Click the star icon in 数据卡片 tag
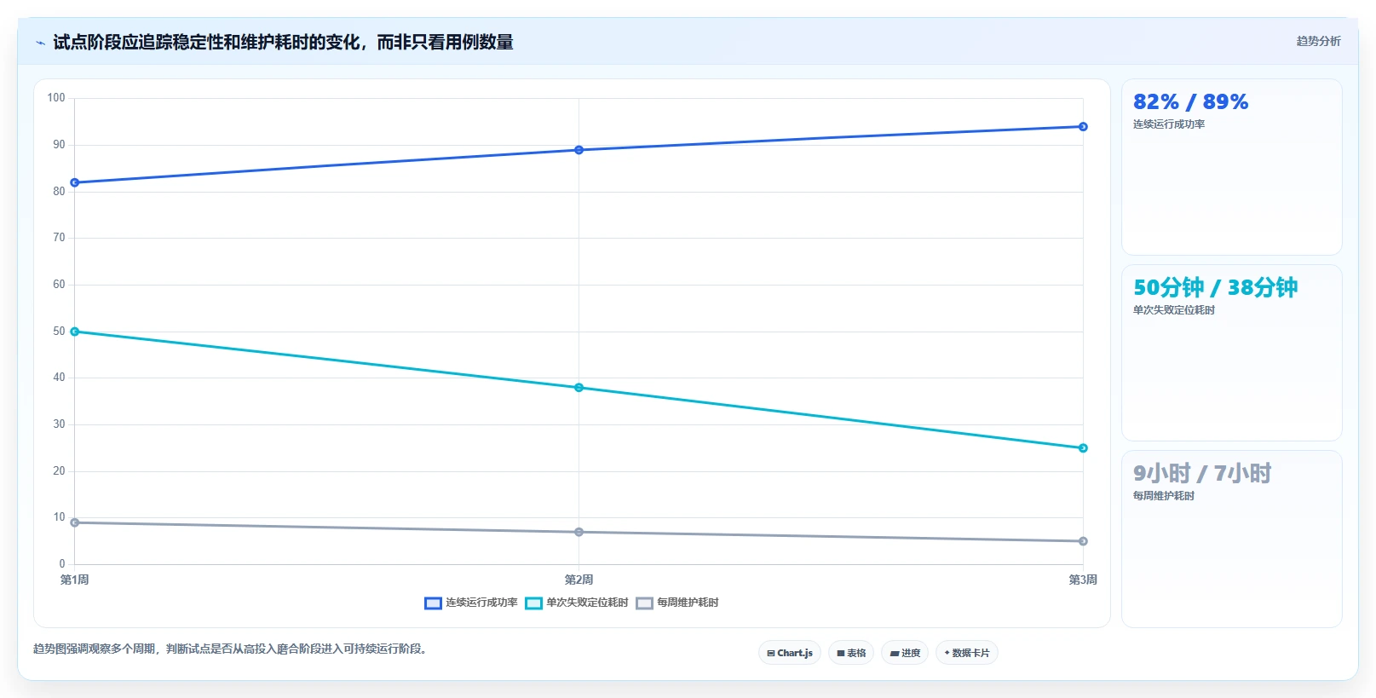 click(x=947, y=653)
